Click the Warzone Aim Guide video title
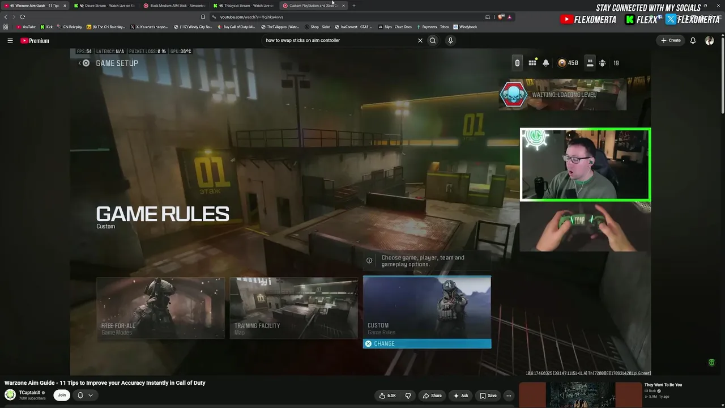 (105, 383)
